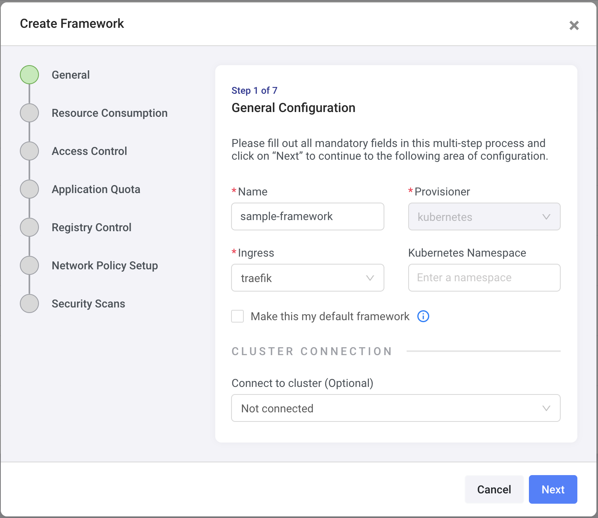598x518 pixels.
Task: Click the Application Quota step circle
Action: [x=29, y=189]
